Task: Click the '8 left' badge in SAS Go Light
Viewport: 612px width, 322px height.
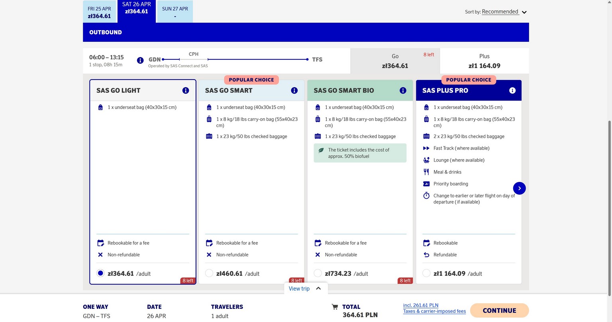Action: pyautogui.click(x=188, y=281)
